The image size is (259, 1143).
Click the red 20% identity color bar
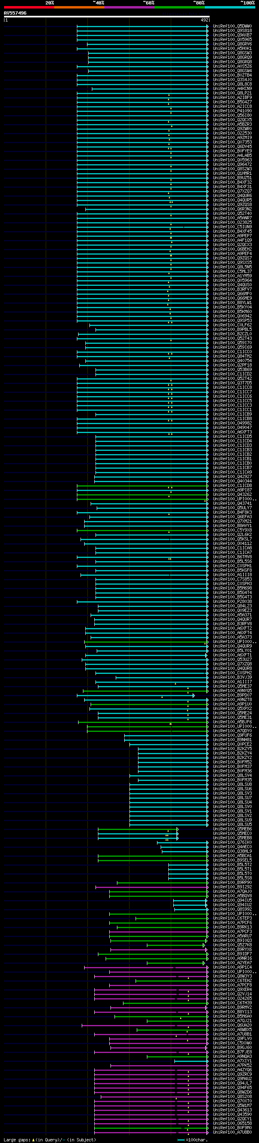[x=29, y=7]
